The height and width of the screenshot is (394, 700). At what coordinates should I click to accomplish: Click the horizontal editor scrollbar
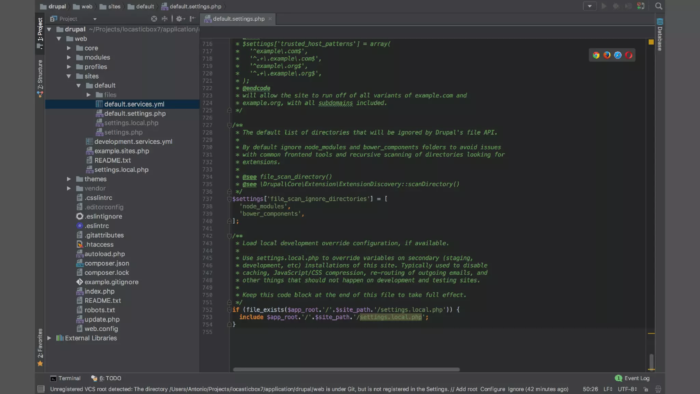pyautogui.click(x=346, y=370)
